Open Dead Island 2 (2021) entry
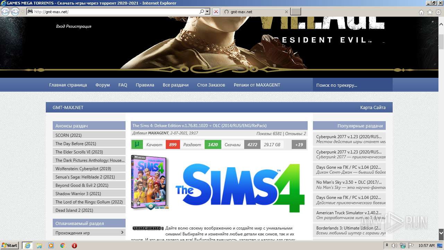The height and width of the screenshot is (250, 444). pyautogui.click(x=89, y=210)
